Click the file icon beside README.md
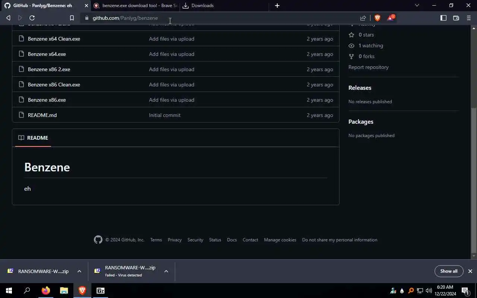 click(x=21, y=115)
